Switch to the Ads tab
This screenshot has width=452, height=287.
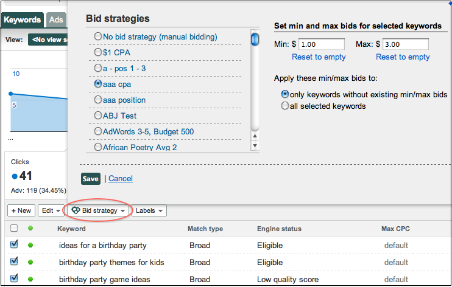point(56,20)
